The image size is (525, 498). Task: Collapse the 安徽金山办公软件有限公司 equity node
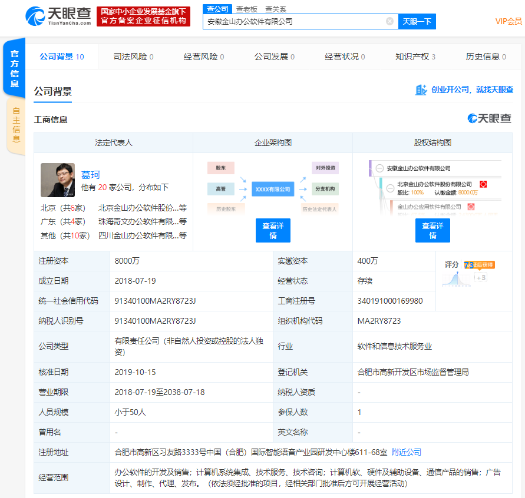[x=379, y=168]
